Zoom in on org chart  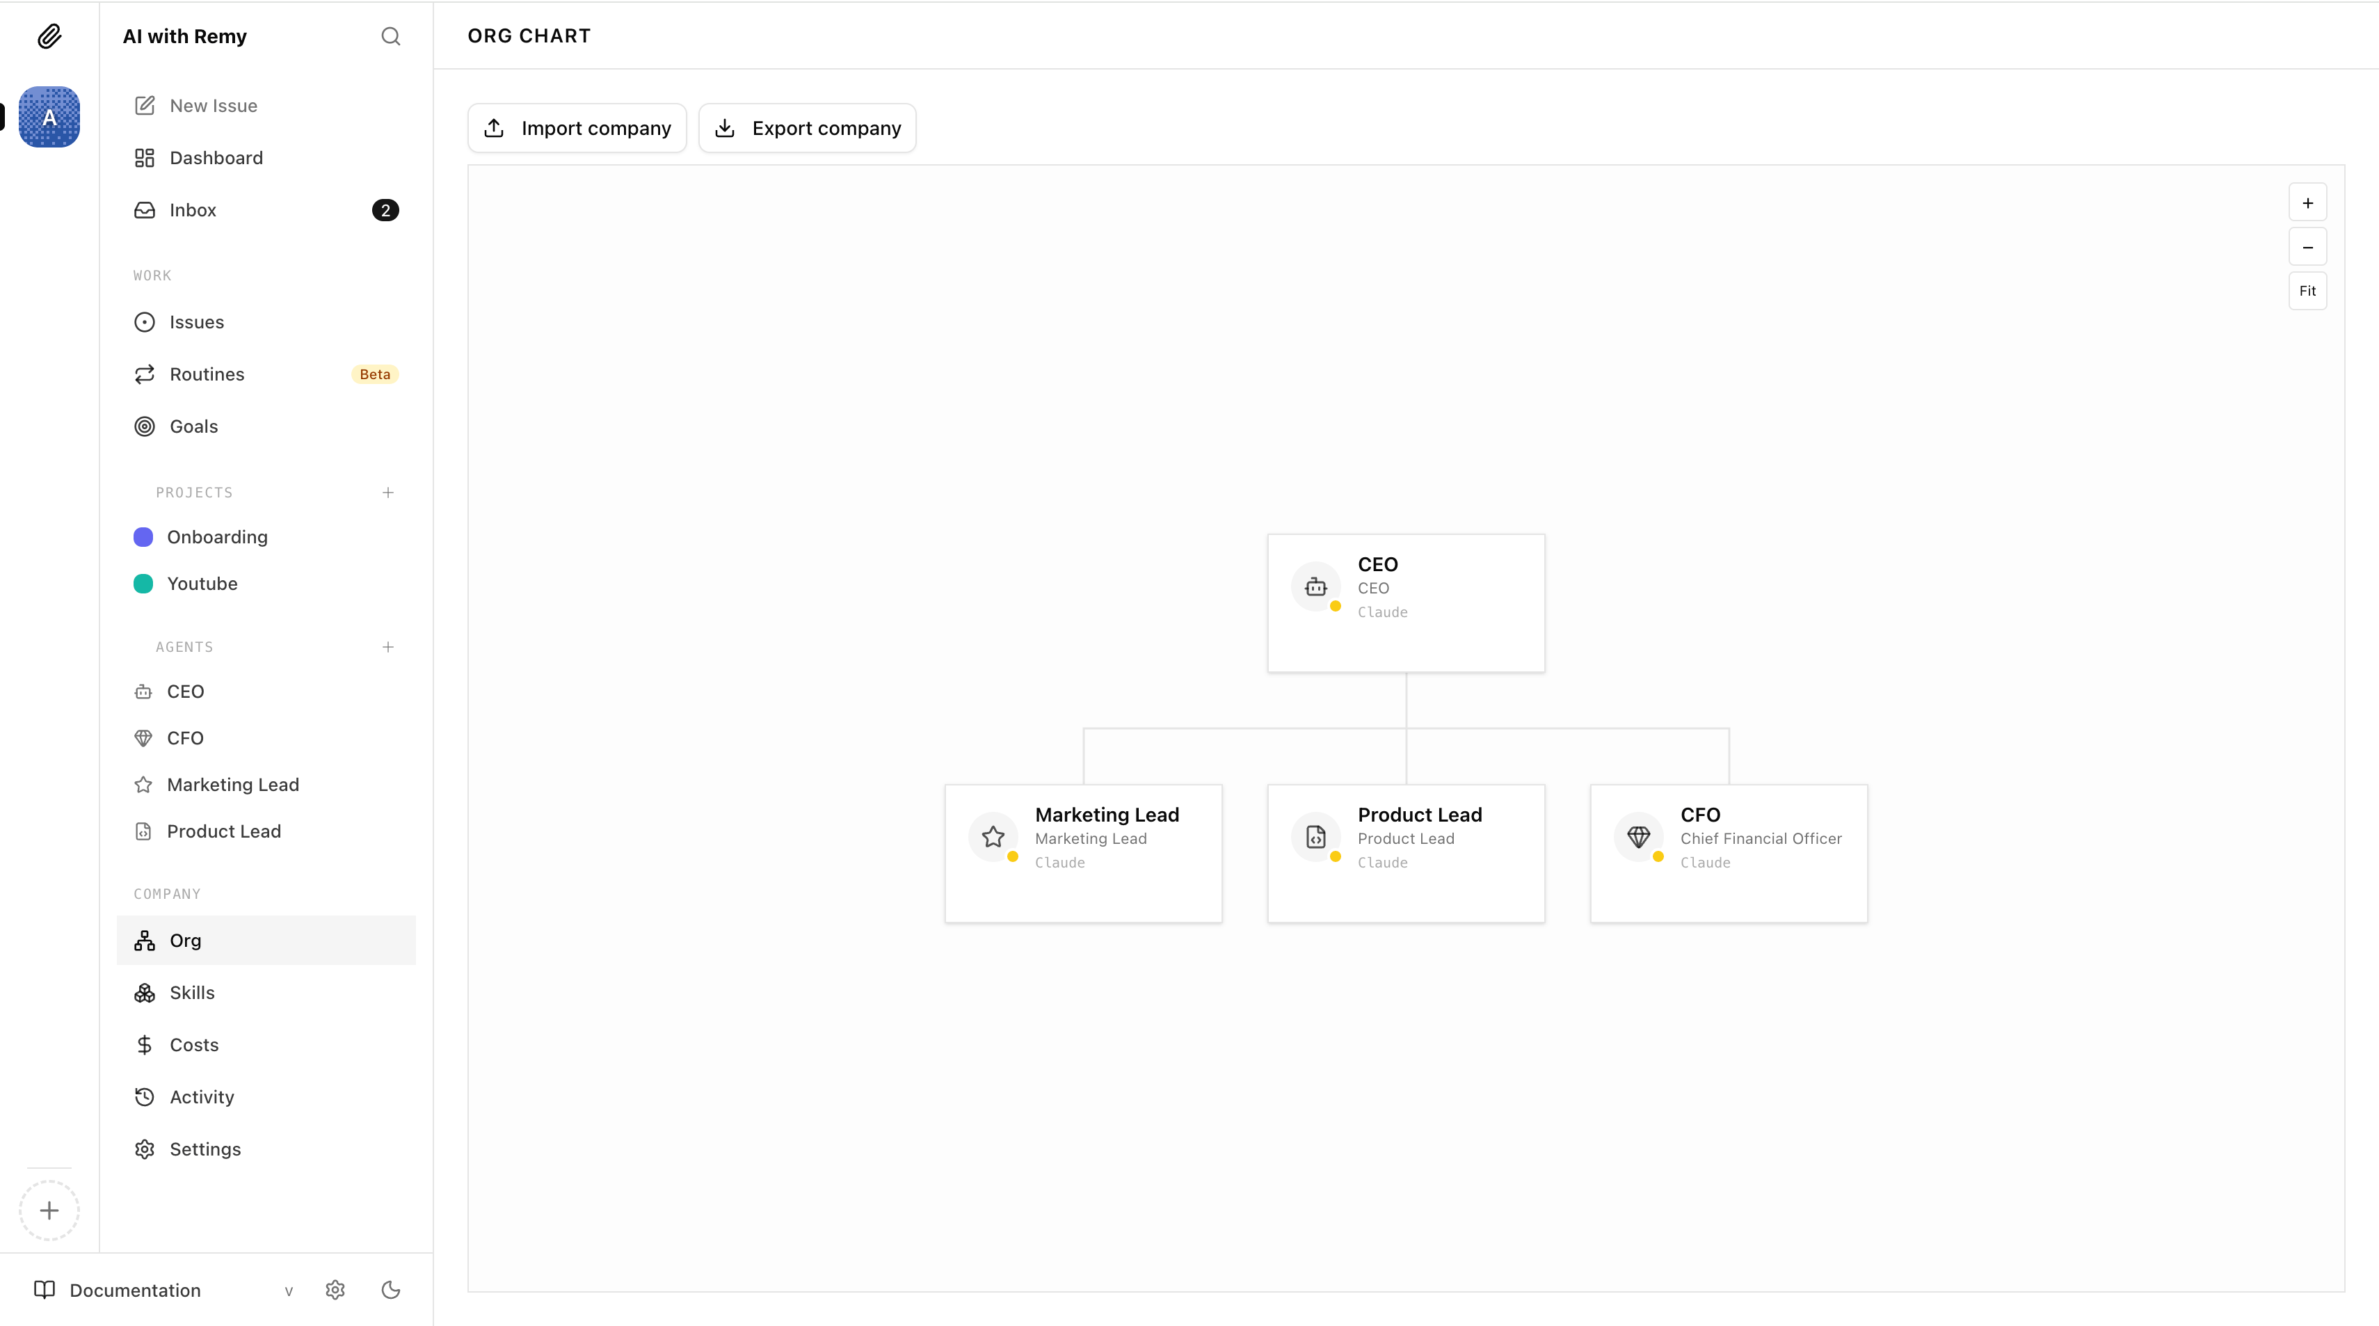(2307, 203)
